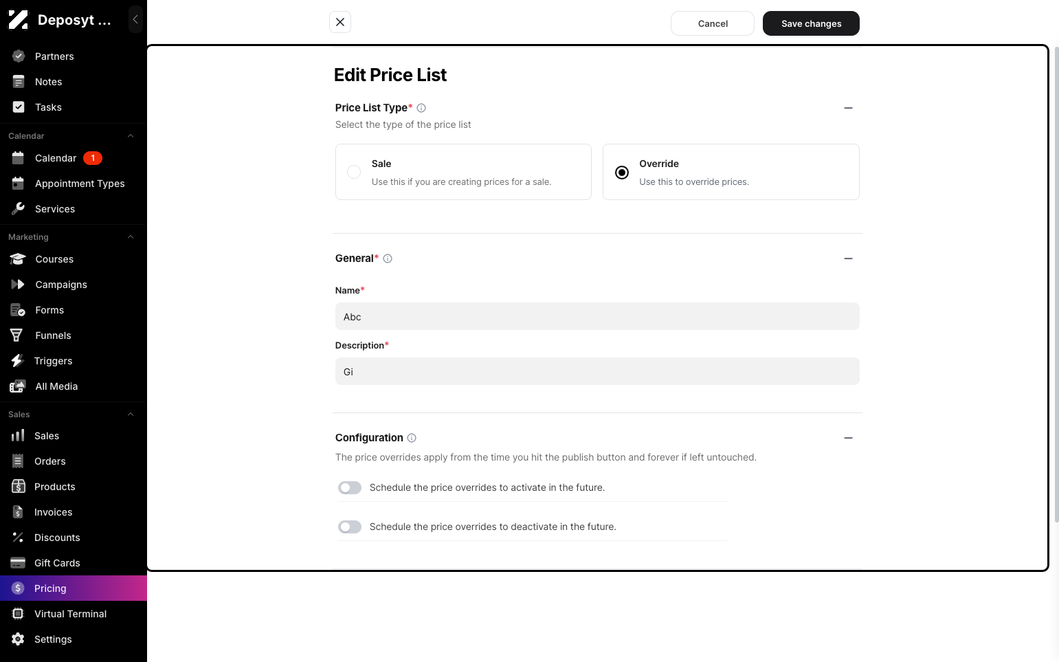Click the Virtual Terminal chip icon
Image resolution: width=1059 pixels, height=662 pixels.
coord(19,614)
